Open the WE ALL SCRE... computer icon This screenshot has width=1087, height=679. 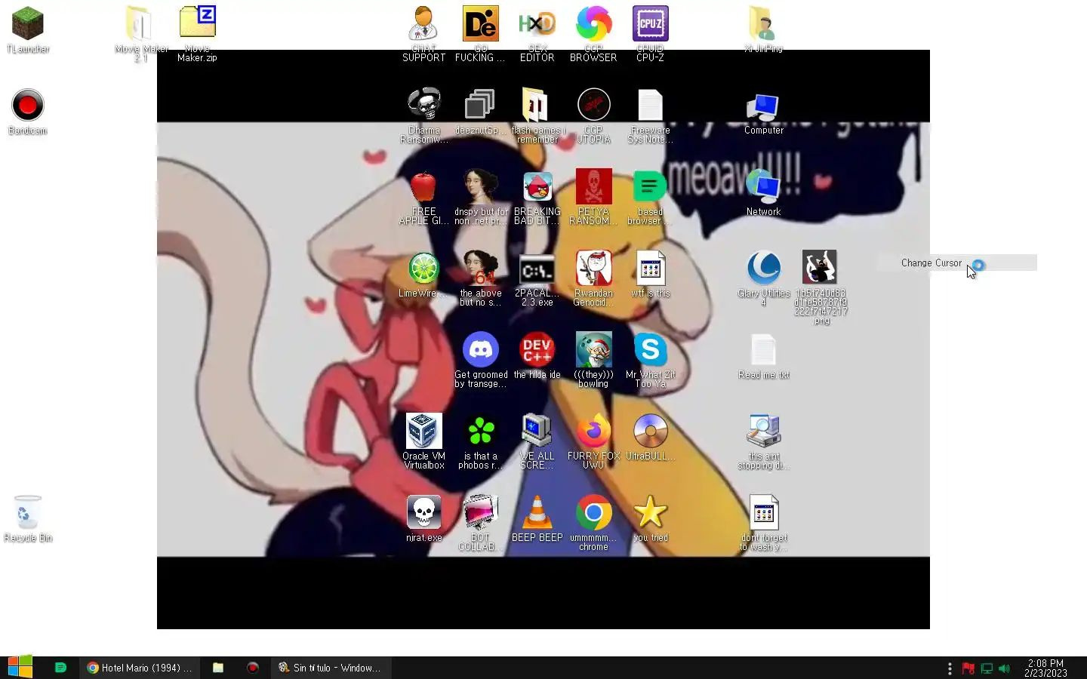click(x=537, y=432)
